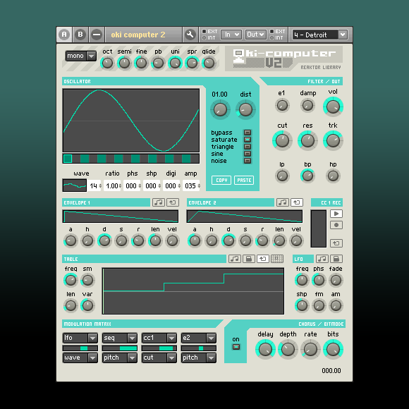Click the vol knob

[x=333, y=106]
